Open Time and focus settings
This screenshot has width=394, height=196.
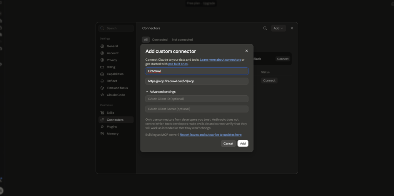116,88
